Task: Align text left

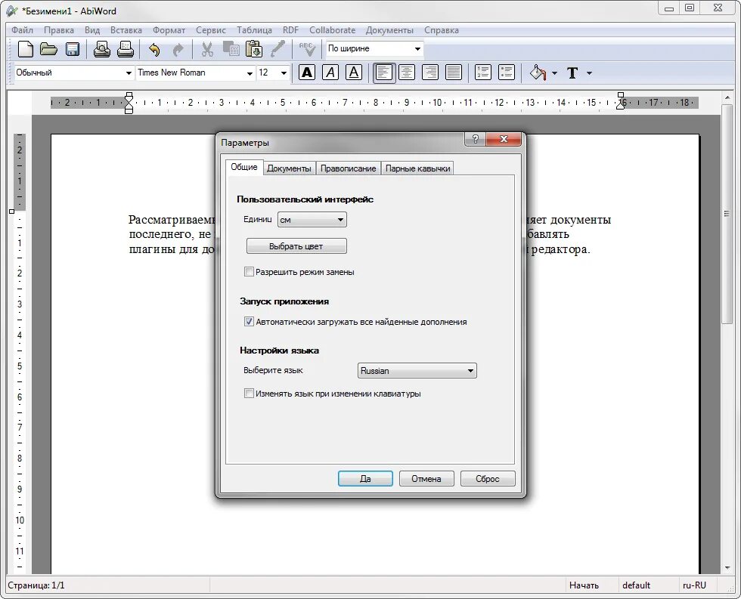Action: [x=384, y=73]
